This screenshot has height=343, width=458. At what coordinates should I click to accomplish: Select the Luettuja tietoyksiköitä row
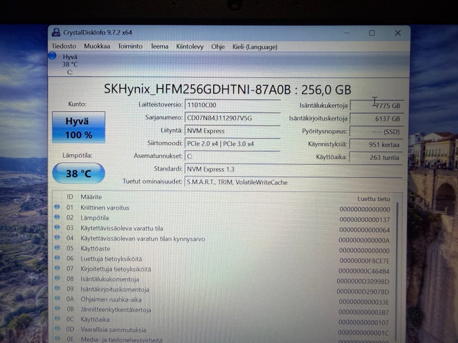[x=223, y=259]
